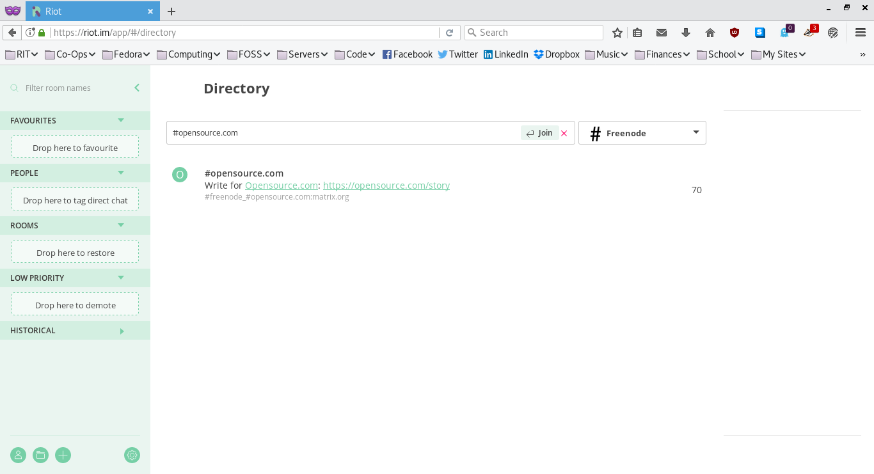
Task: Switch to the Riot browser tab
Action: [93, 12]
